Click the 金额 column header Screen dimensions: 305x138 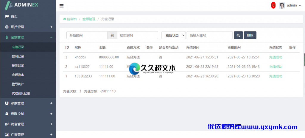(x=102, y=47)
